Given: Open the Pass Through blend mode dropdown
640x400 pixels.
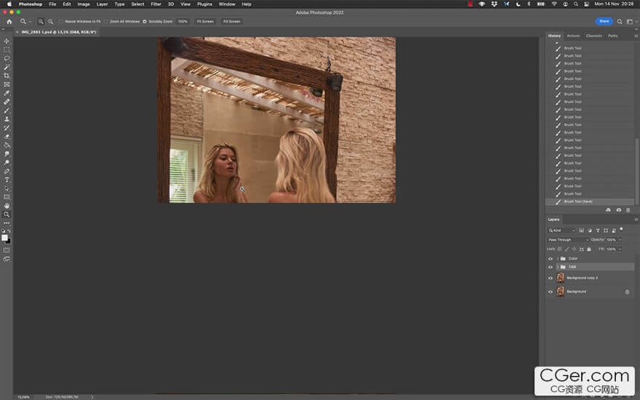Looking at the screenshot, I should (568, 239).
